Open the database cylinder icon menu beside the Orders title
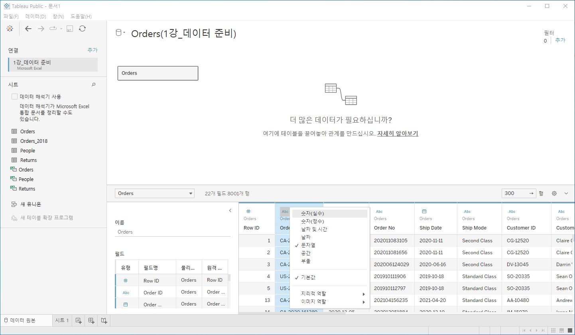 [120, 33]
